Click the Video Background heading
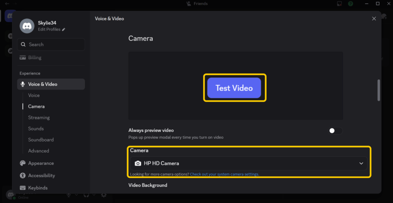This screenshot has height=203, width=393. (x=148, y=185)
